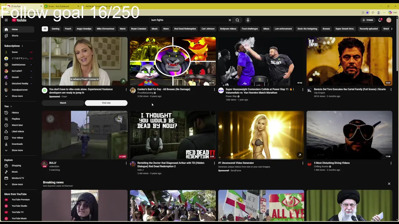399x224 pixels.
Task: Open the You heading chevron
Action: [x=11, y=106]
